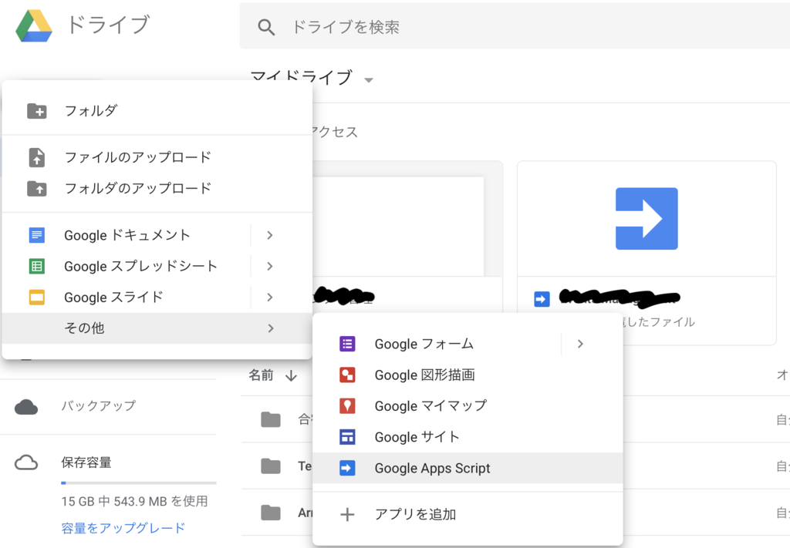Click the Google Slides yellow icon
Image resolution: width=790 pixels, height=548 pixels.
coord(37,298)
